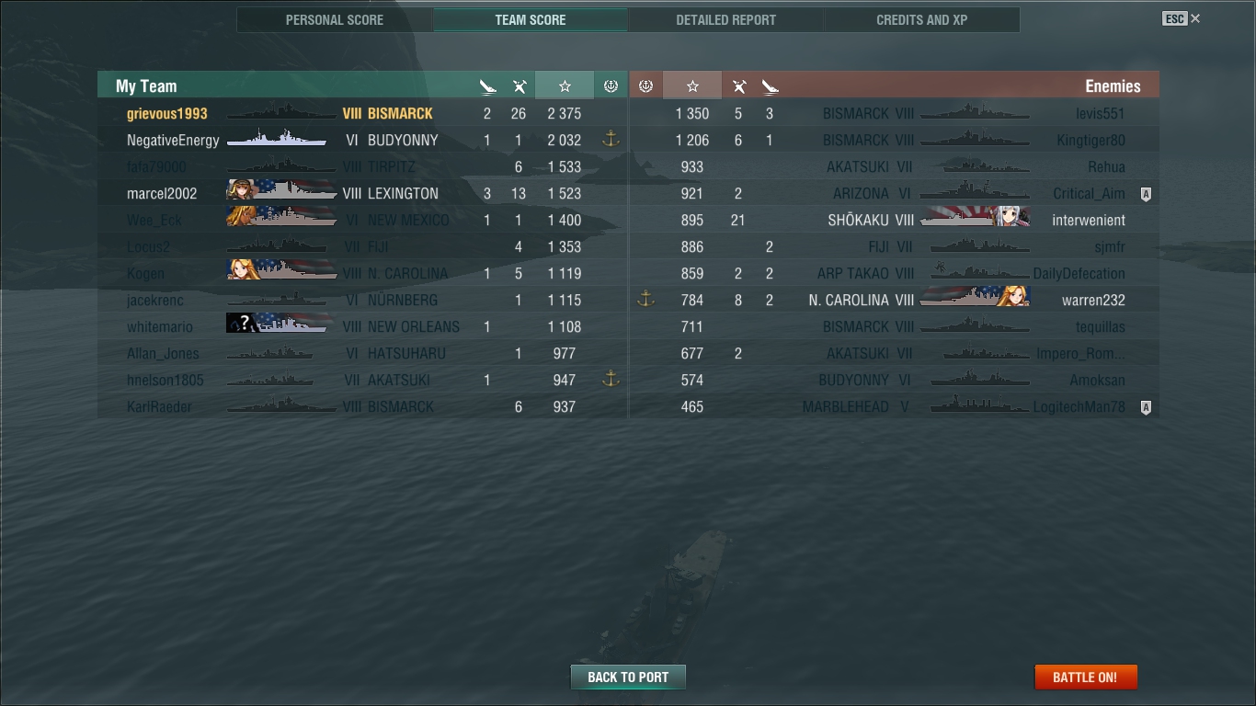Click the anchor icon on NegativeEnergy's row
1256x706 pixels.
click(x=611, y=140)
